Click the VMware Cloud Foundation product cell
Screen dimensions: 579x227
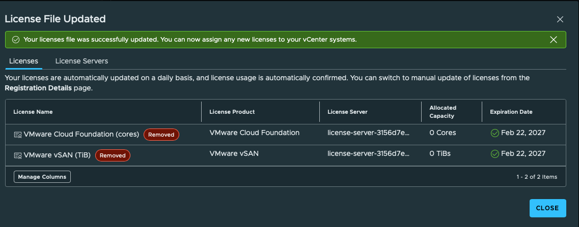pos(255,133)
